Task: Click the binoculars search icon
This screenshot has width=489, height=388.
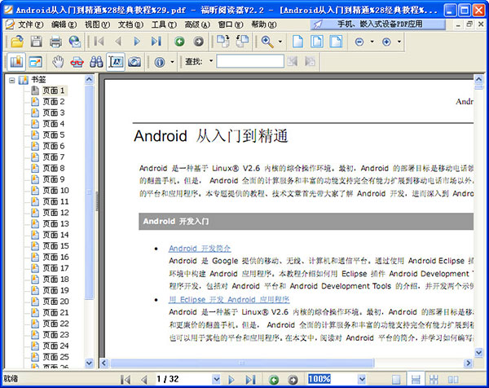Action: (95, 62)
